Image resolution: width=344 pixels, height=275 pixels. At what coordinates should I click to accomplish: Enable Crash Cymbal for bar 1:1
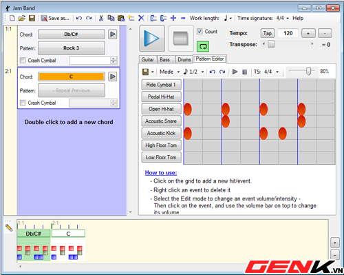pyautogui.click(x=23, y=61)
